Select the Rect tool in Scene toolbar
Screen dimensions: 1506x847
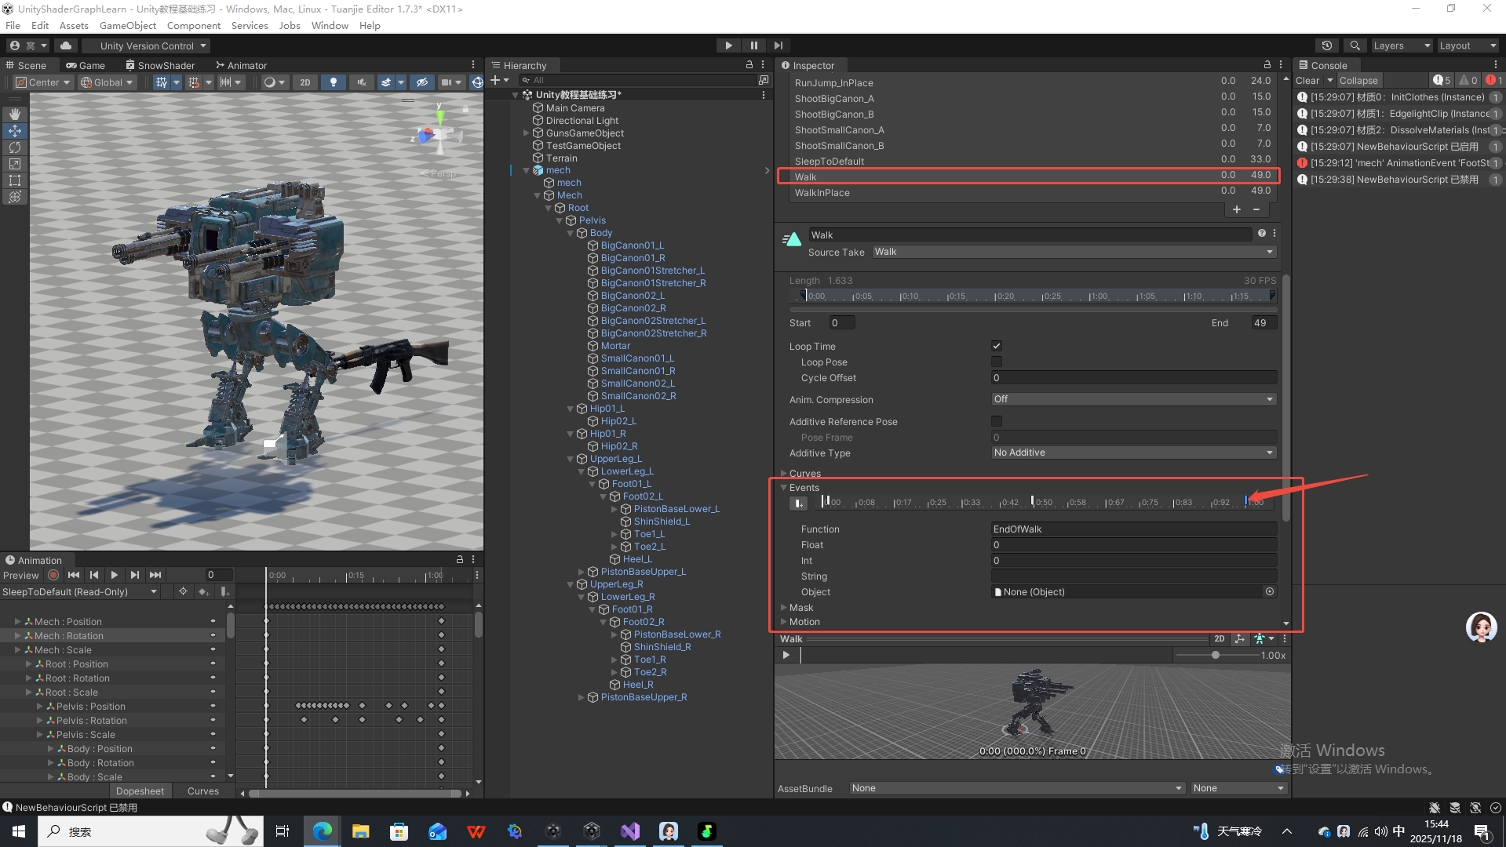point(15,180)
